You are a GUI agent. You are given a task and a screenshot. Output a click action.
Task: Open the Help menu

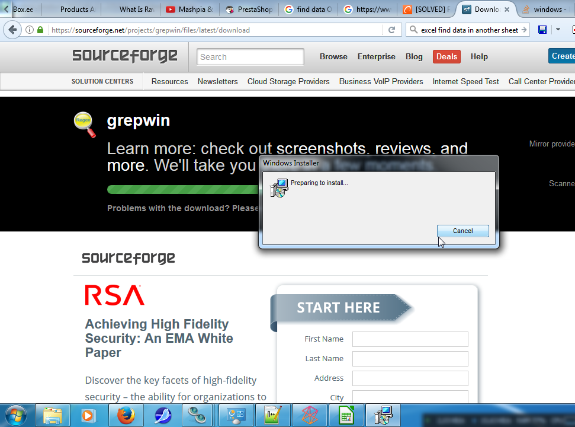coord(479,56)
